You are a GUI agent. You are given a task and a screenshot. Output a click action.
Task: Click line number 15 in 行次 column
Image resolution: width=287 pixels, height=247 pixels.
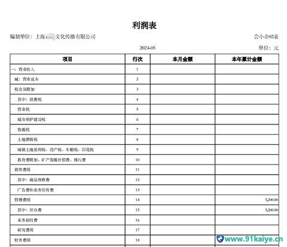138,210
